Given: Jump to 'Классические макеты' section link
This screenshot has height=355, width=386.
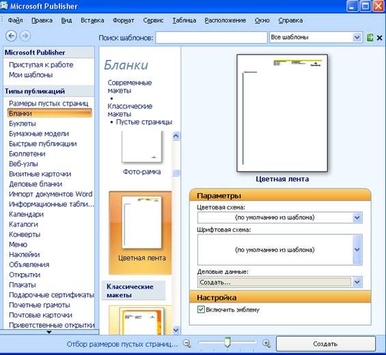Looking at the screenshot, I should 130,110.
